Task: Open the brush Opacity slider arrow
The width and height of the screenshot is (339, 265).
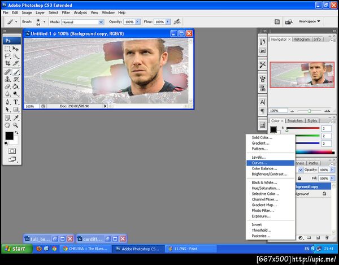Action: [x=137, y=21]
